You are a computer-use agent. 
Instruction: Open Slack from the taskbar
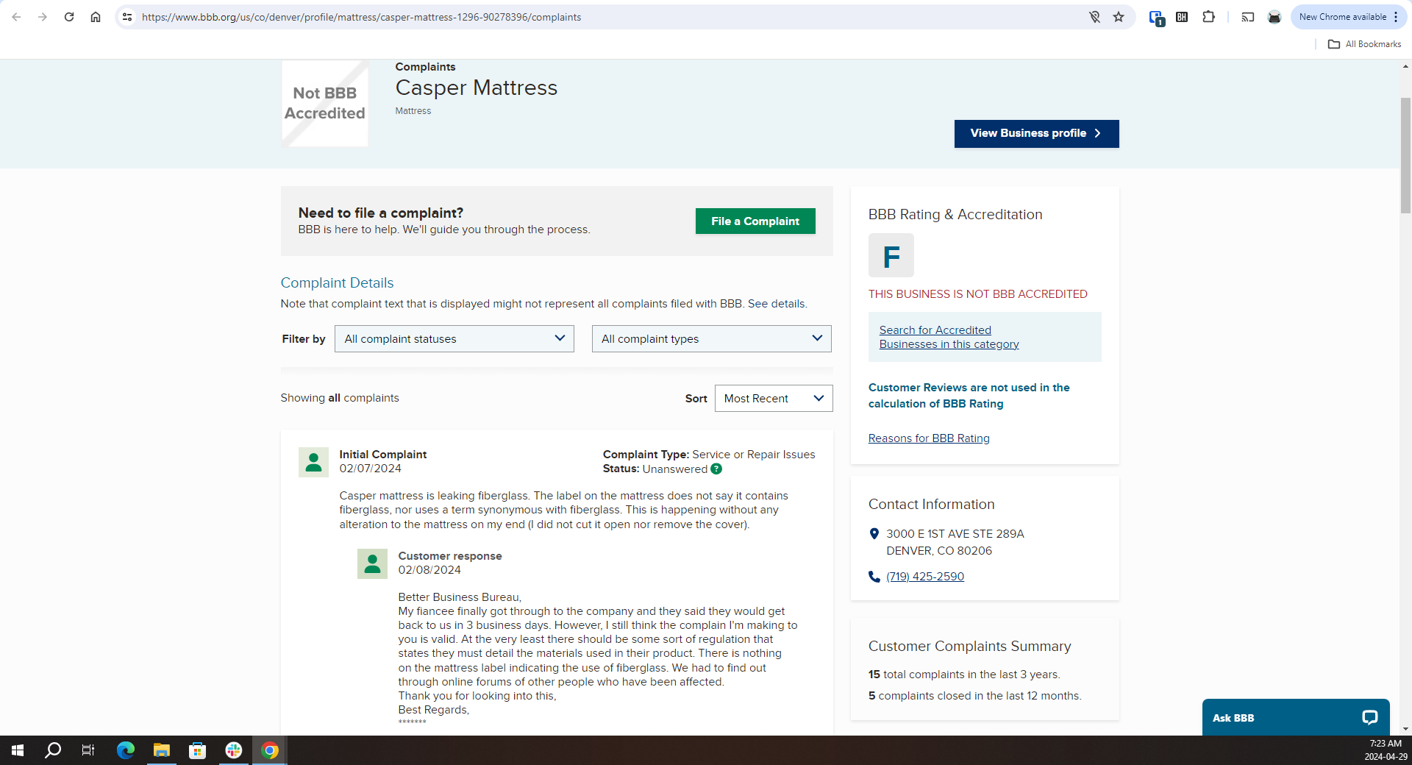pyautogui.click(x=234, y=750)
